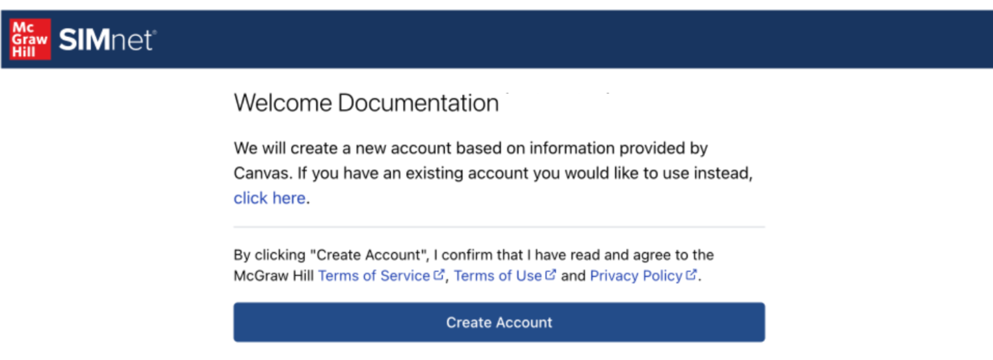
Task: Click external-link icon beside Privacy Policy
Action: [691, 275]
